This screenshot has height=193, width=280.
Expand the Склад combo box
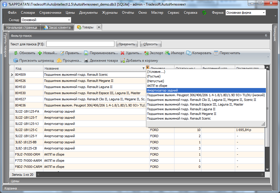69,20
